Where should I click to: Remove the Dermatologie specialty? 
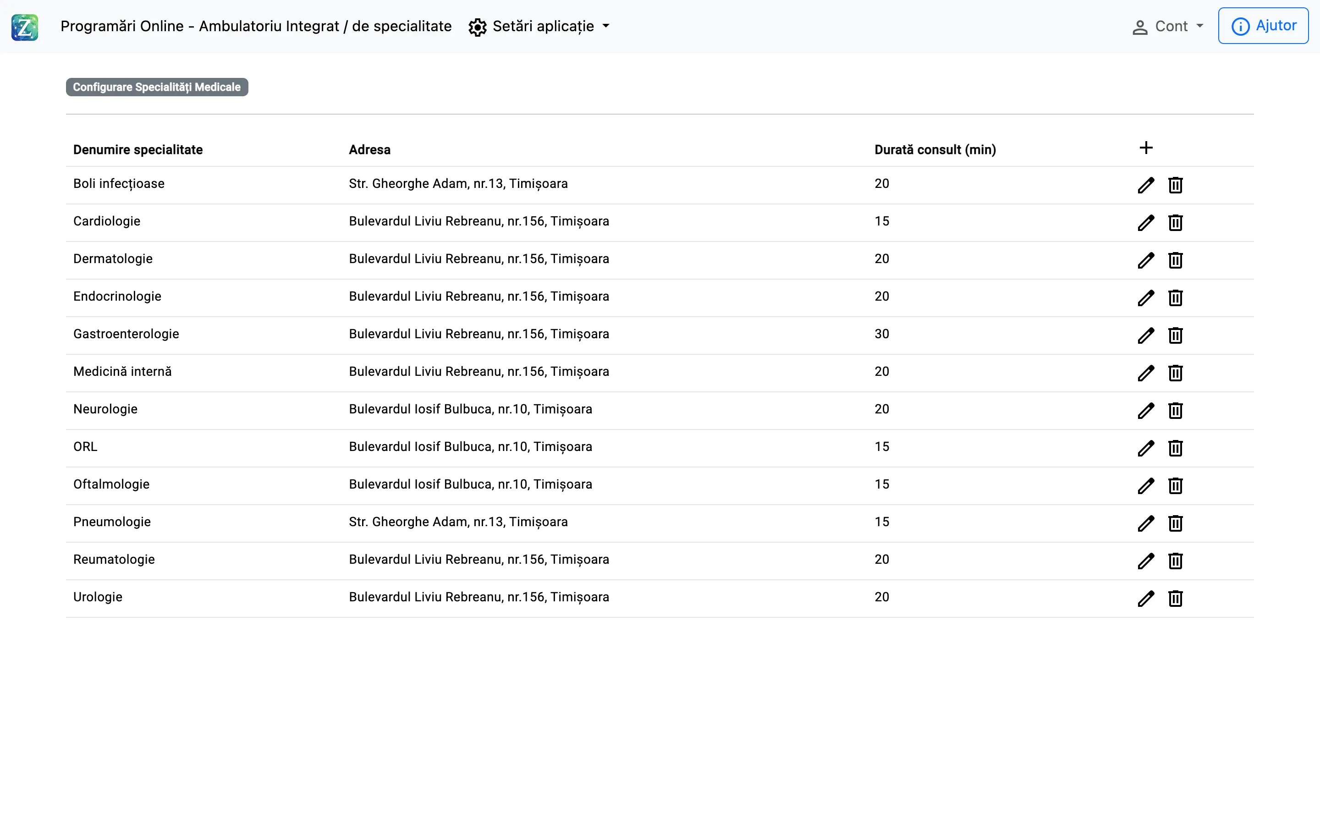point(1176,260)
